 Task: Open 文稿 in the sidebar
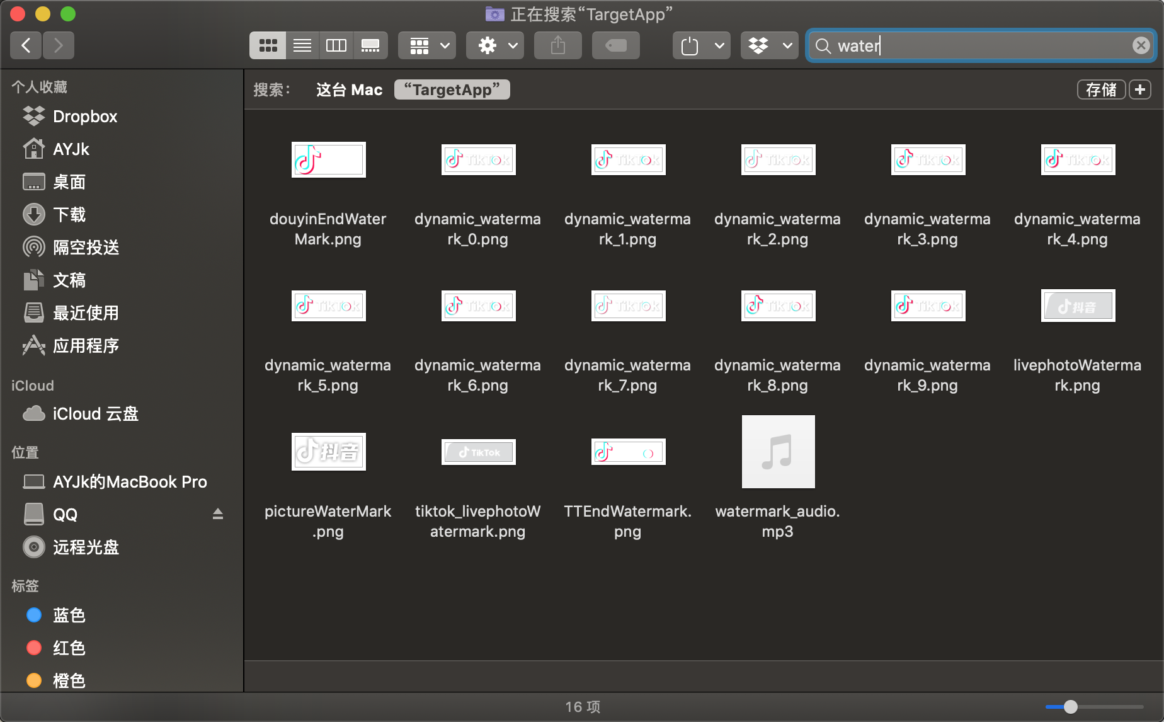coord(122,280)
